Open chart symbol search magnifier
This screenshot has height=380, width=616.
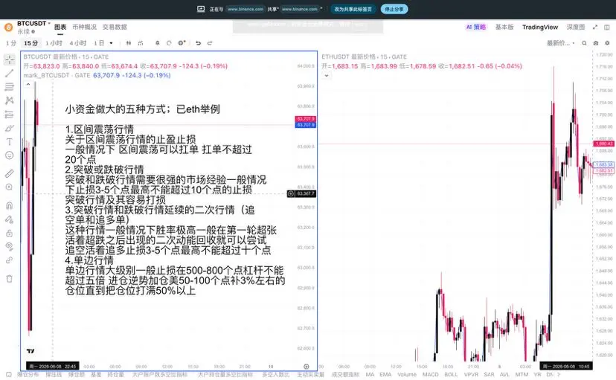(x=584, y=43)
